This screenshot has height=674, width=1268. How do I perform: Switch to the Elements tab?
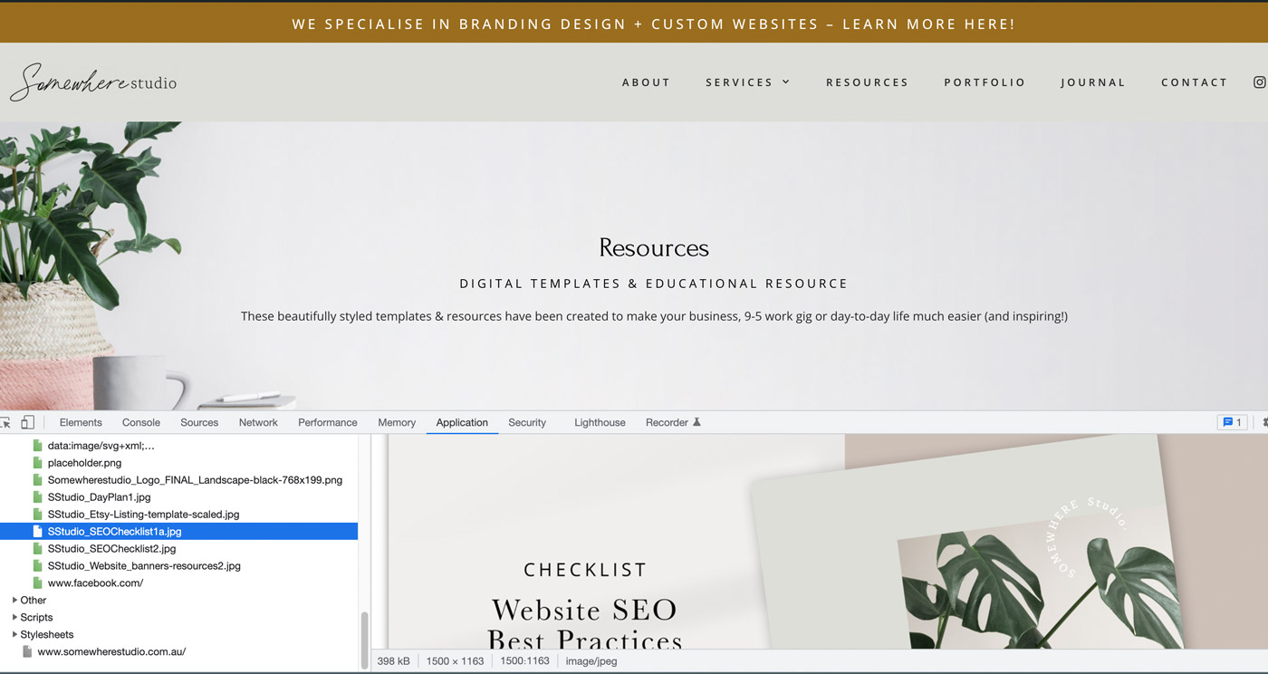click(x=81, y=422)
